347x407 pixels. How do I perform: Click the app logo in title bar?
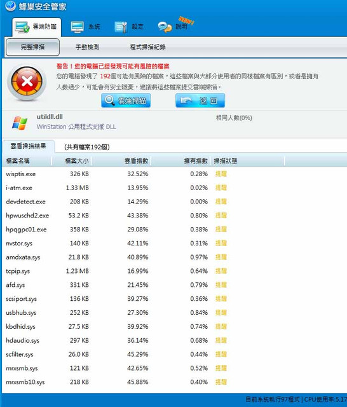11,6
